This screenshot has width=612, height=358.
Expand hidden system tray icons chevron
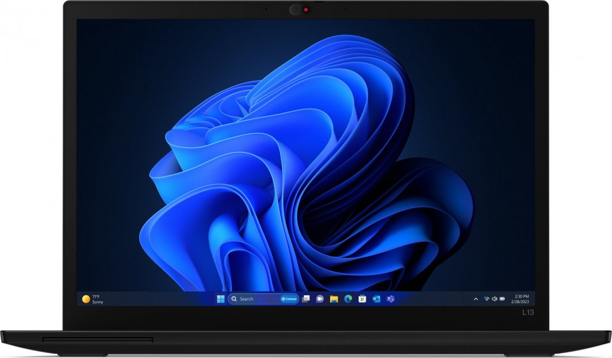[x=476, y=299]
